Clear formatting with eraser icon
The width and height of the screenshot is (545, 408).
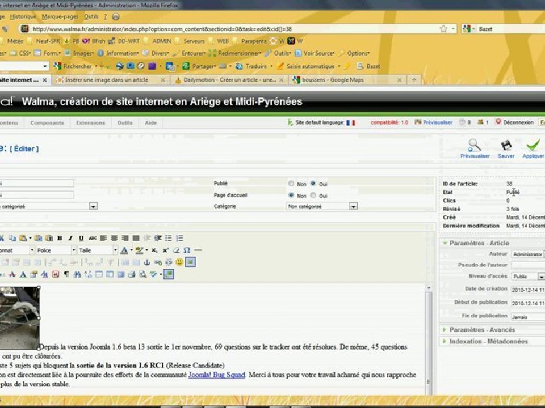coord(176,250)
